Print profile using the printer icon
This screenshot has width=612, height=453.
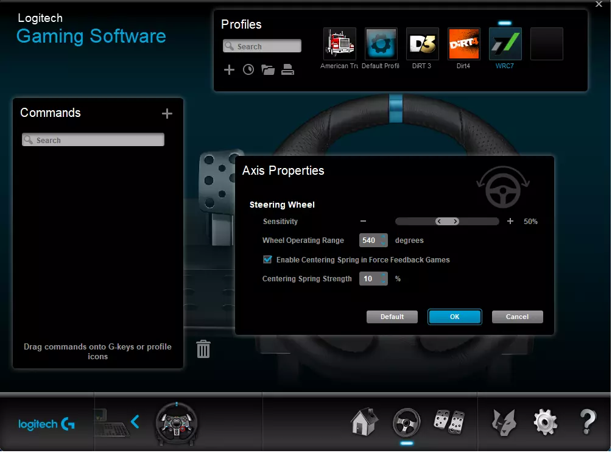click(287, 70)
